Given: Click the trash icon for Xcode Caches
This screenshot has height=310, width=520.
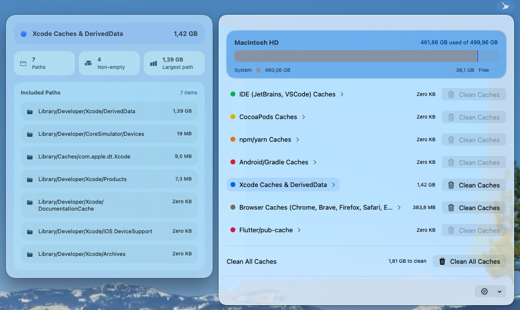Looking at the screenshot, I should pyautogui.click(x=451, y=185).
